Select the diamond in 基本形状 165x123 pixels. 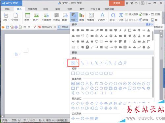tap(106, 84)
